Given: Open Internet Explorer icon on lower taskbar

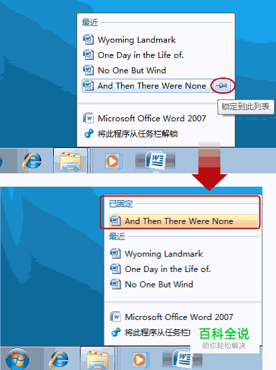Looking at the screenshot, I should [x=59, y=359].
